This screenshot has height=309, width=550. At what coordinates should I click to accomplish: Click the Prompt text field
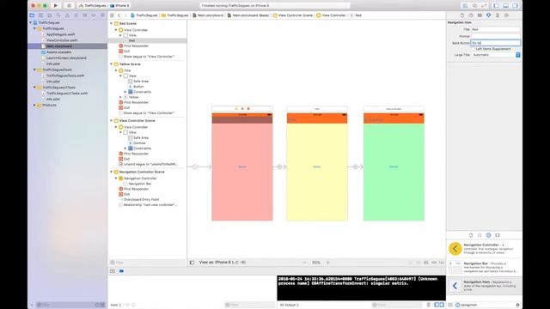496,36
